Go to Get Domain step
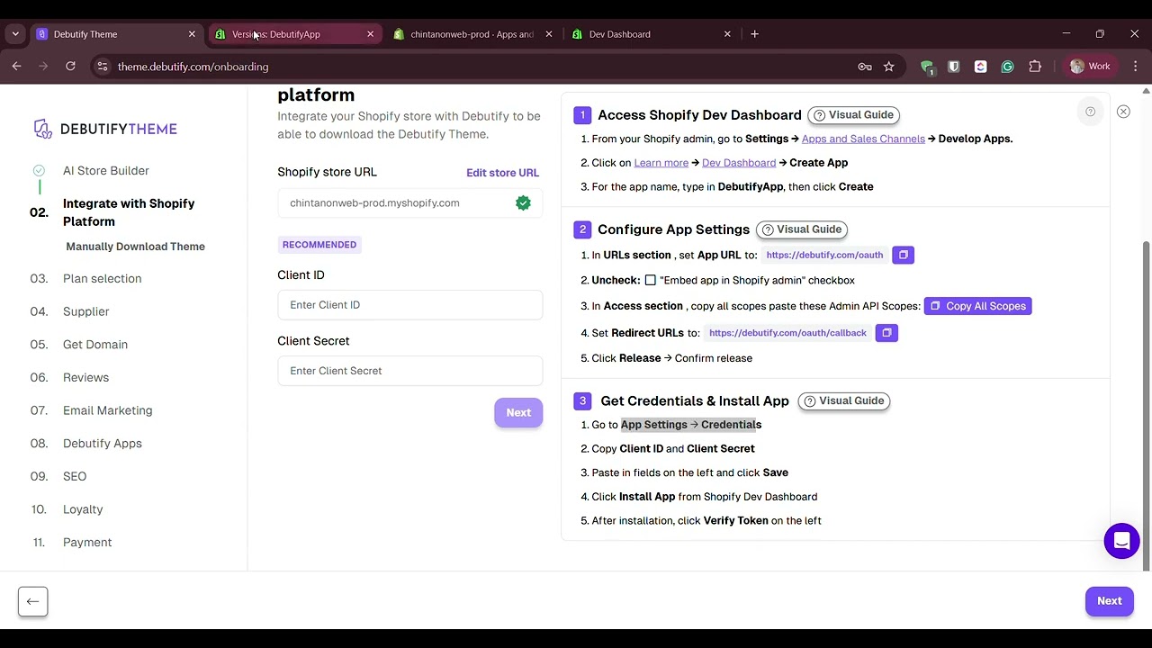 tap(95, 345)
